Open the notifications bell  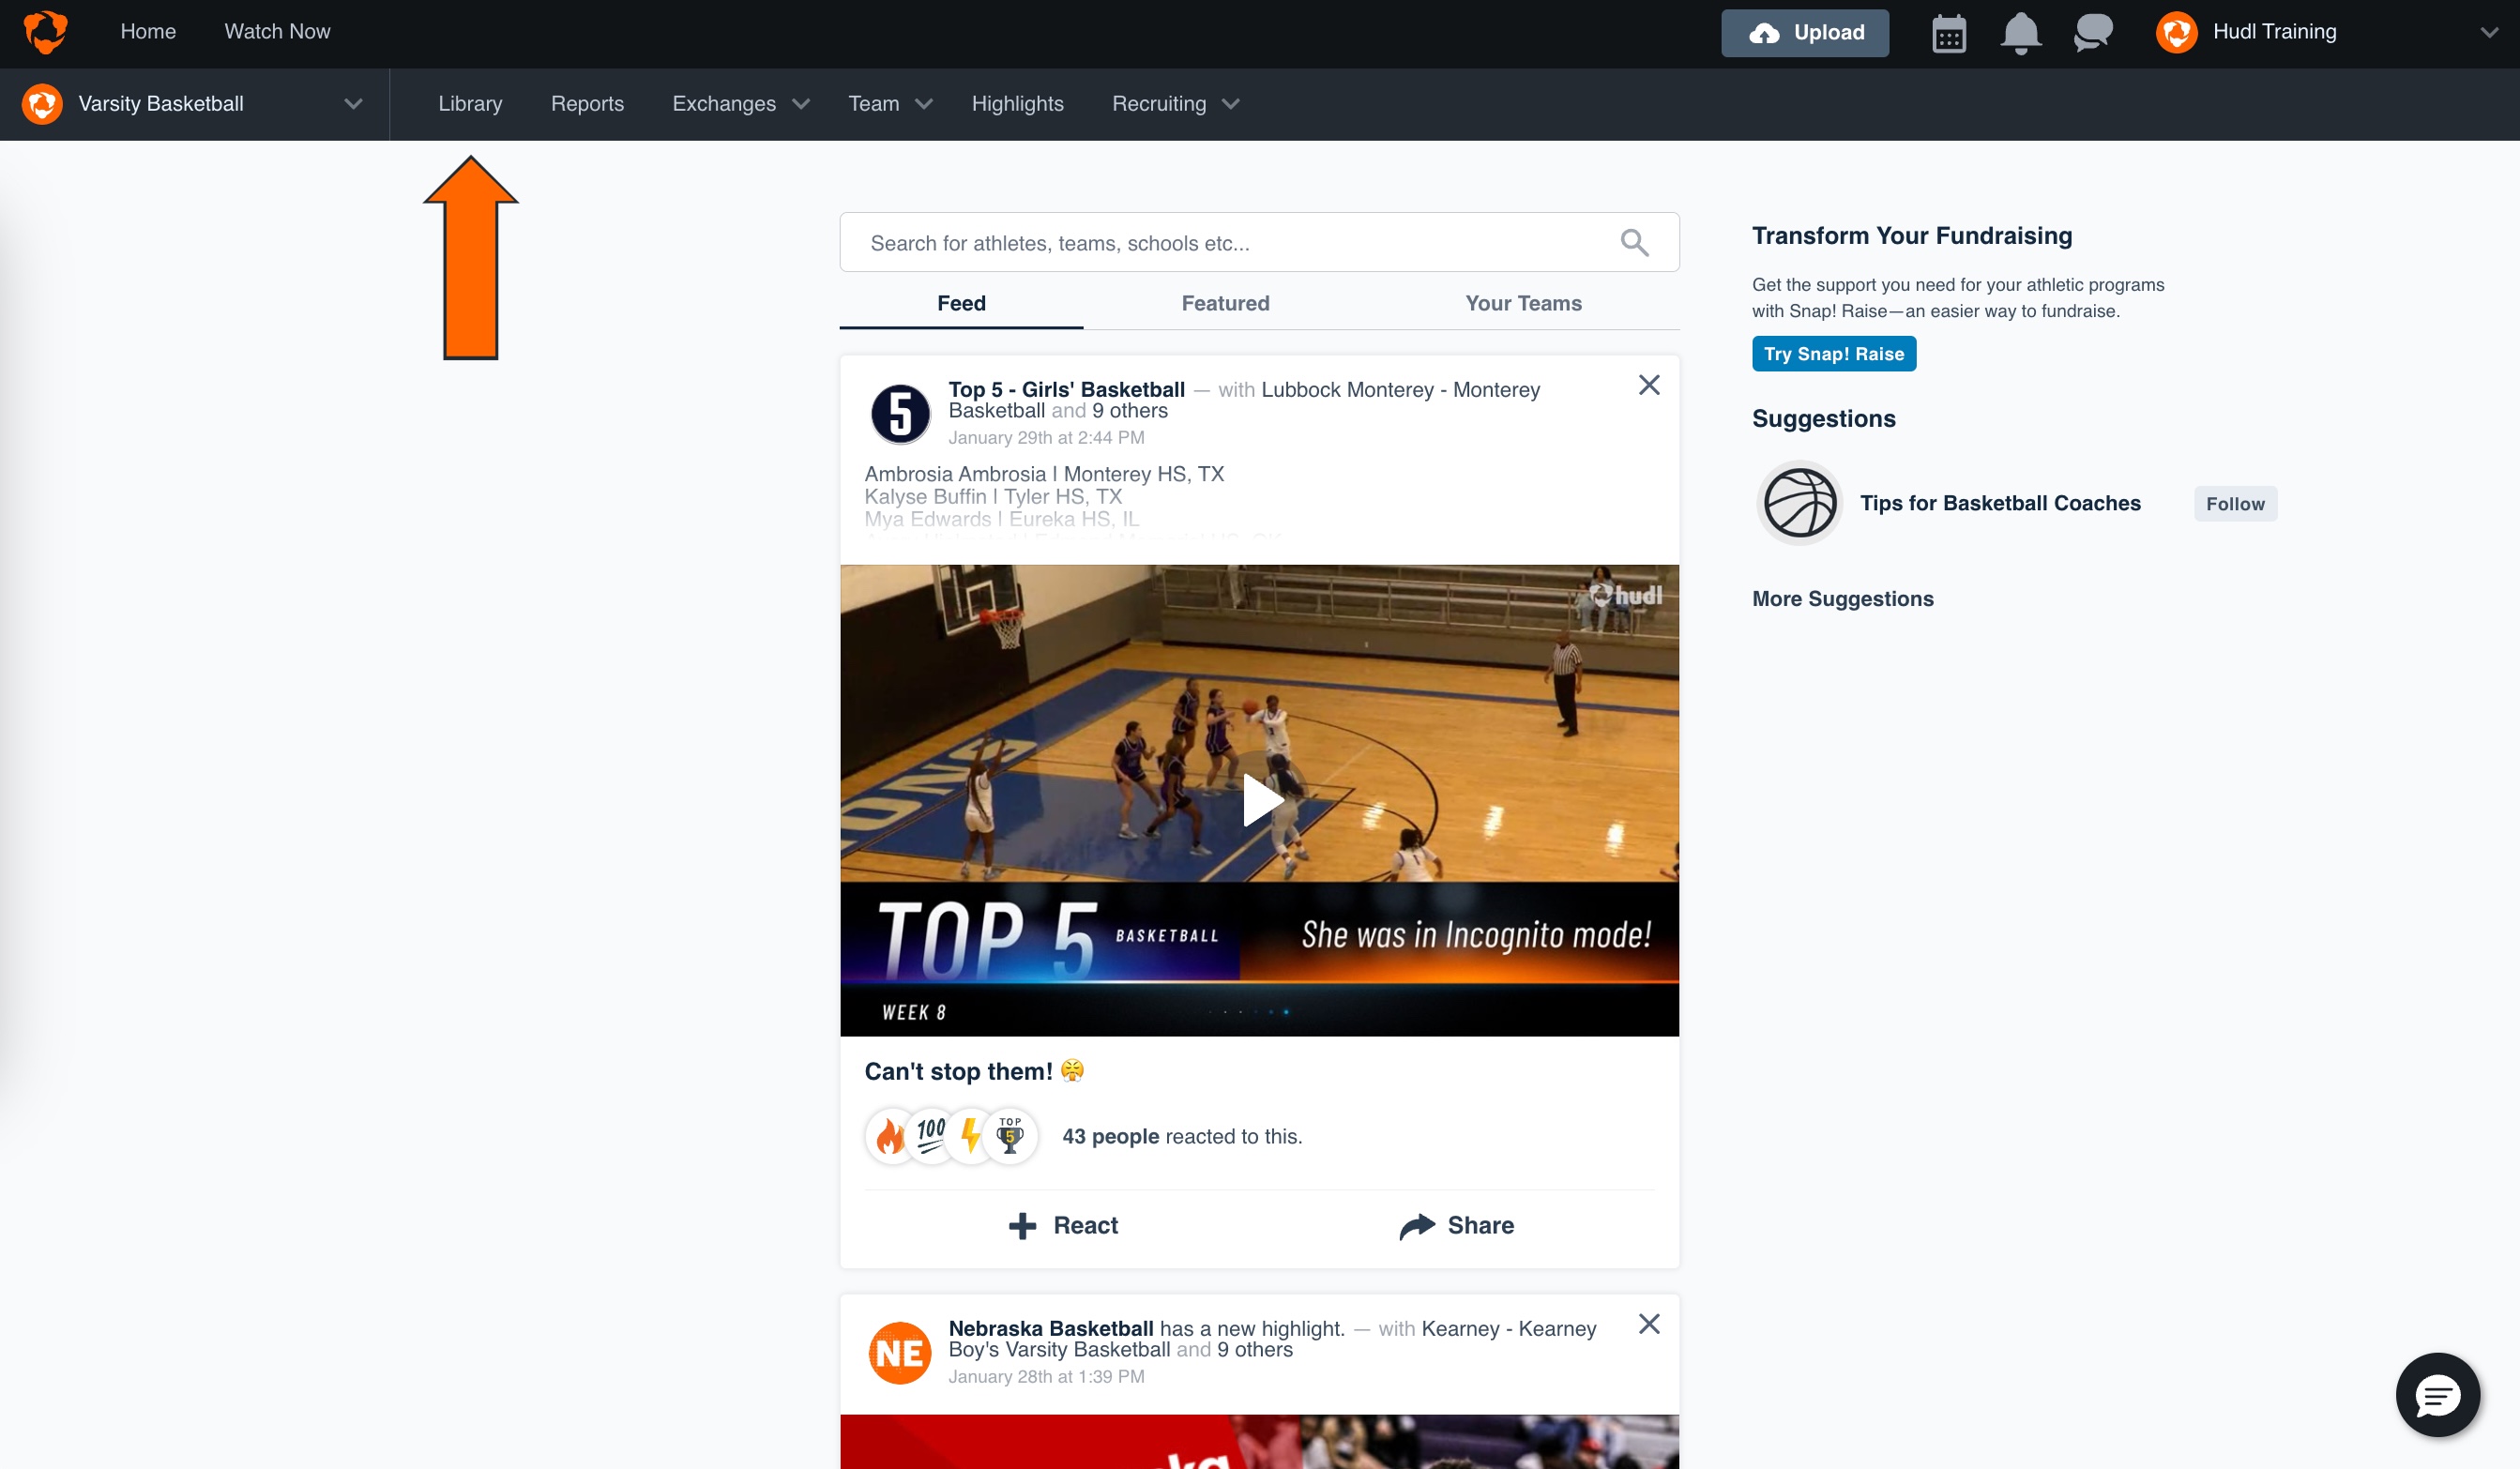(x=2021, y=33)
